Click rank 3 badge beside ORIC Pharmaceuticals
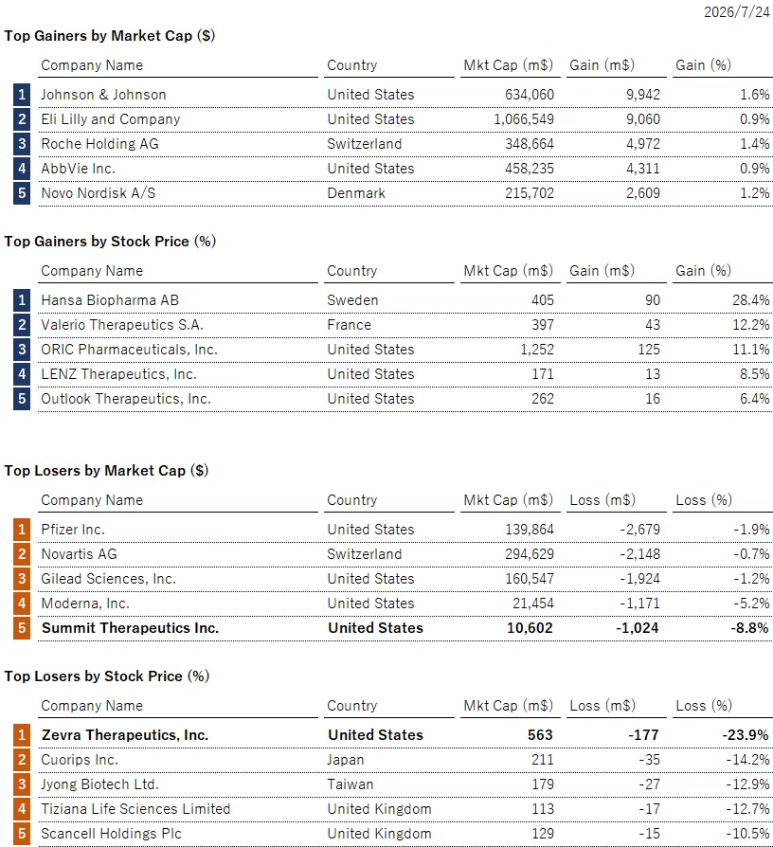The width and height of the screenshot is (773, 847). [x=22, y=350]
